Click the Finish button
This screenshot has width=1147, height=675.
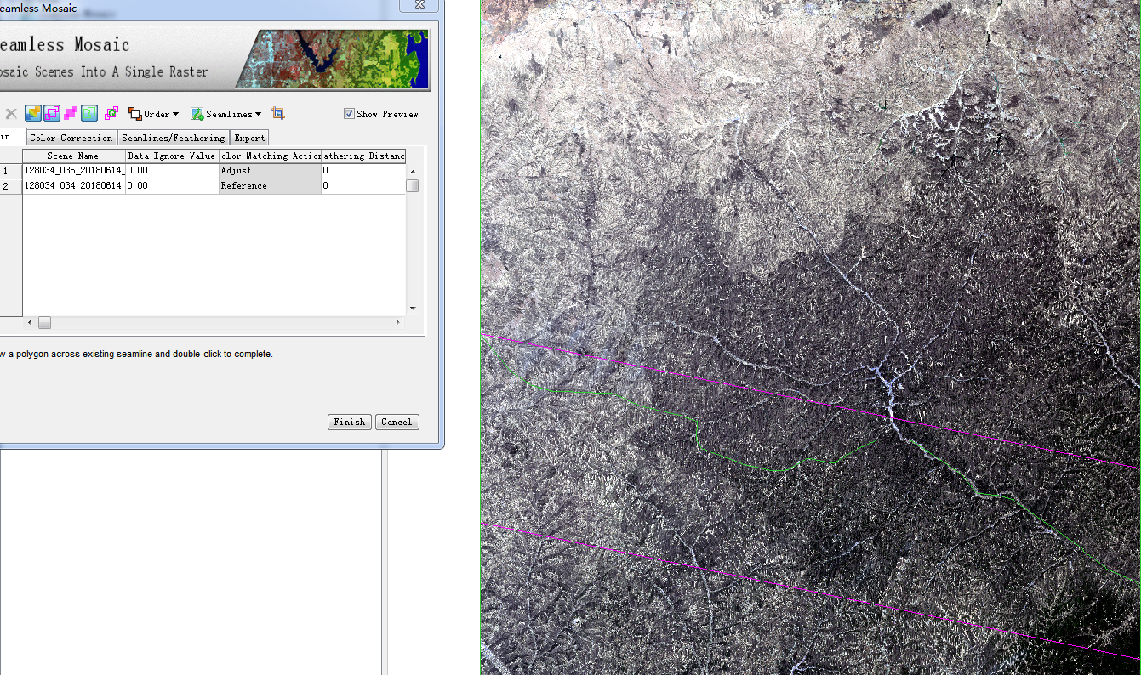tap(350, 422)
